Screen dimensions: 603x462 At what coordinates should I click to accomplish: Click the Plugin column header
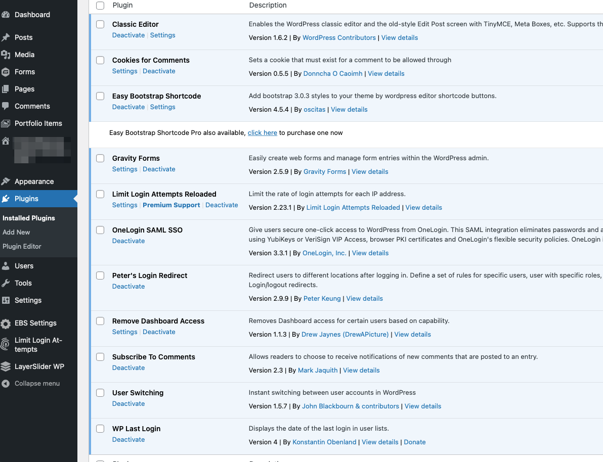[x=123, y=6]
